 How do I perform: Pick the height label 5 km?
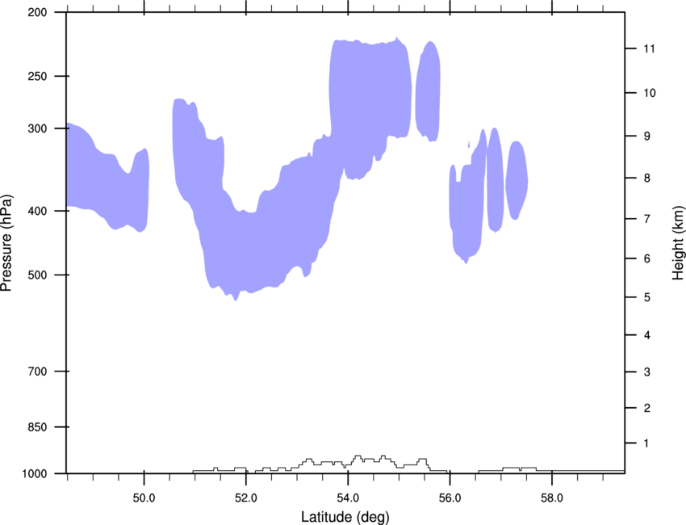646,298
